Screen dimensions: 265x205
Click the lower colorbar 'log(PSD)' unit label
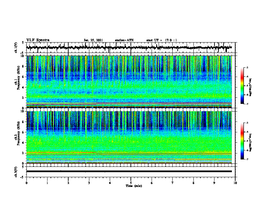click(x=251, y=143)
